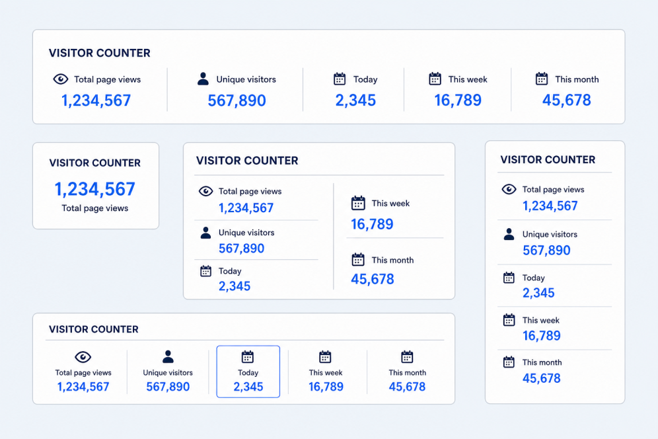658x439 pixels.
Task: Click calendar icon beside This week in top banner
Action: 435,79
